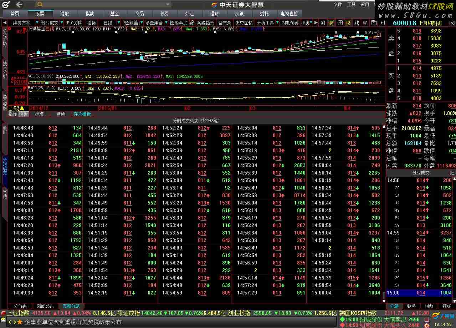Expand the 日线 period dropdown arrow

click(x=118, y=22)
